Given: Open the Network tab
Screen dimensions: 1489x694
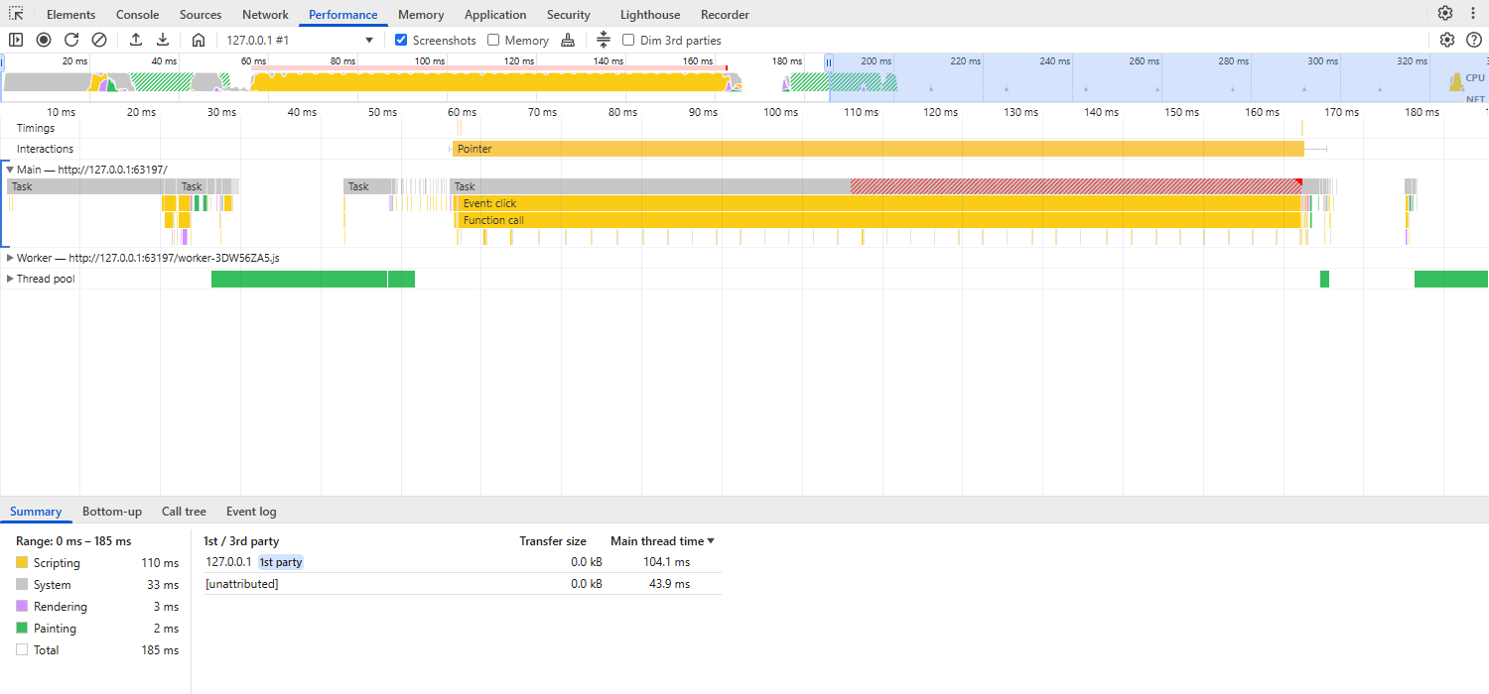Looking at the screenshot, I should [265, 15].
